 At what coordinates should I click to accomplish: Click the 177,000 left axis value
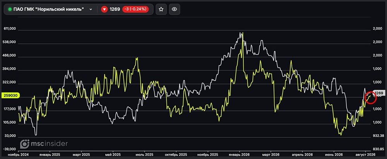(10, 109)
